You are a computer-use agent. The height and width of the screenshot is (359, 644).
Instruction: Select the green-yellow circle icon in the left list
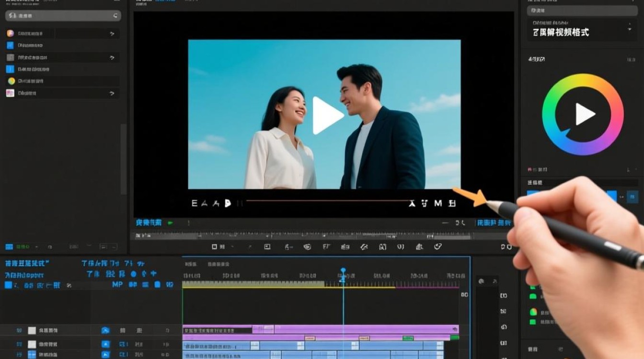pos(11,81)
